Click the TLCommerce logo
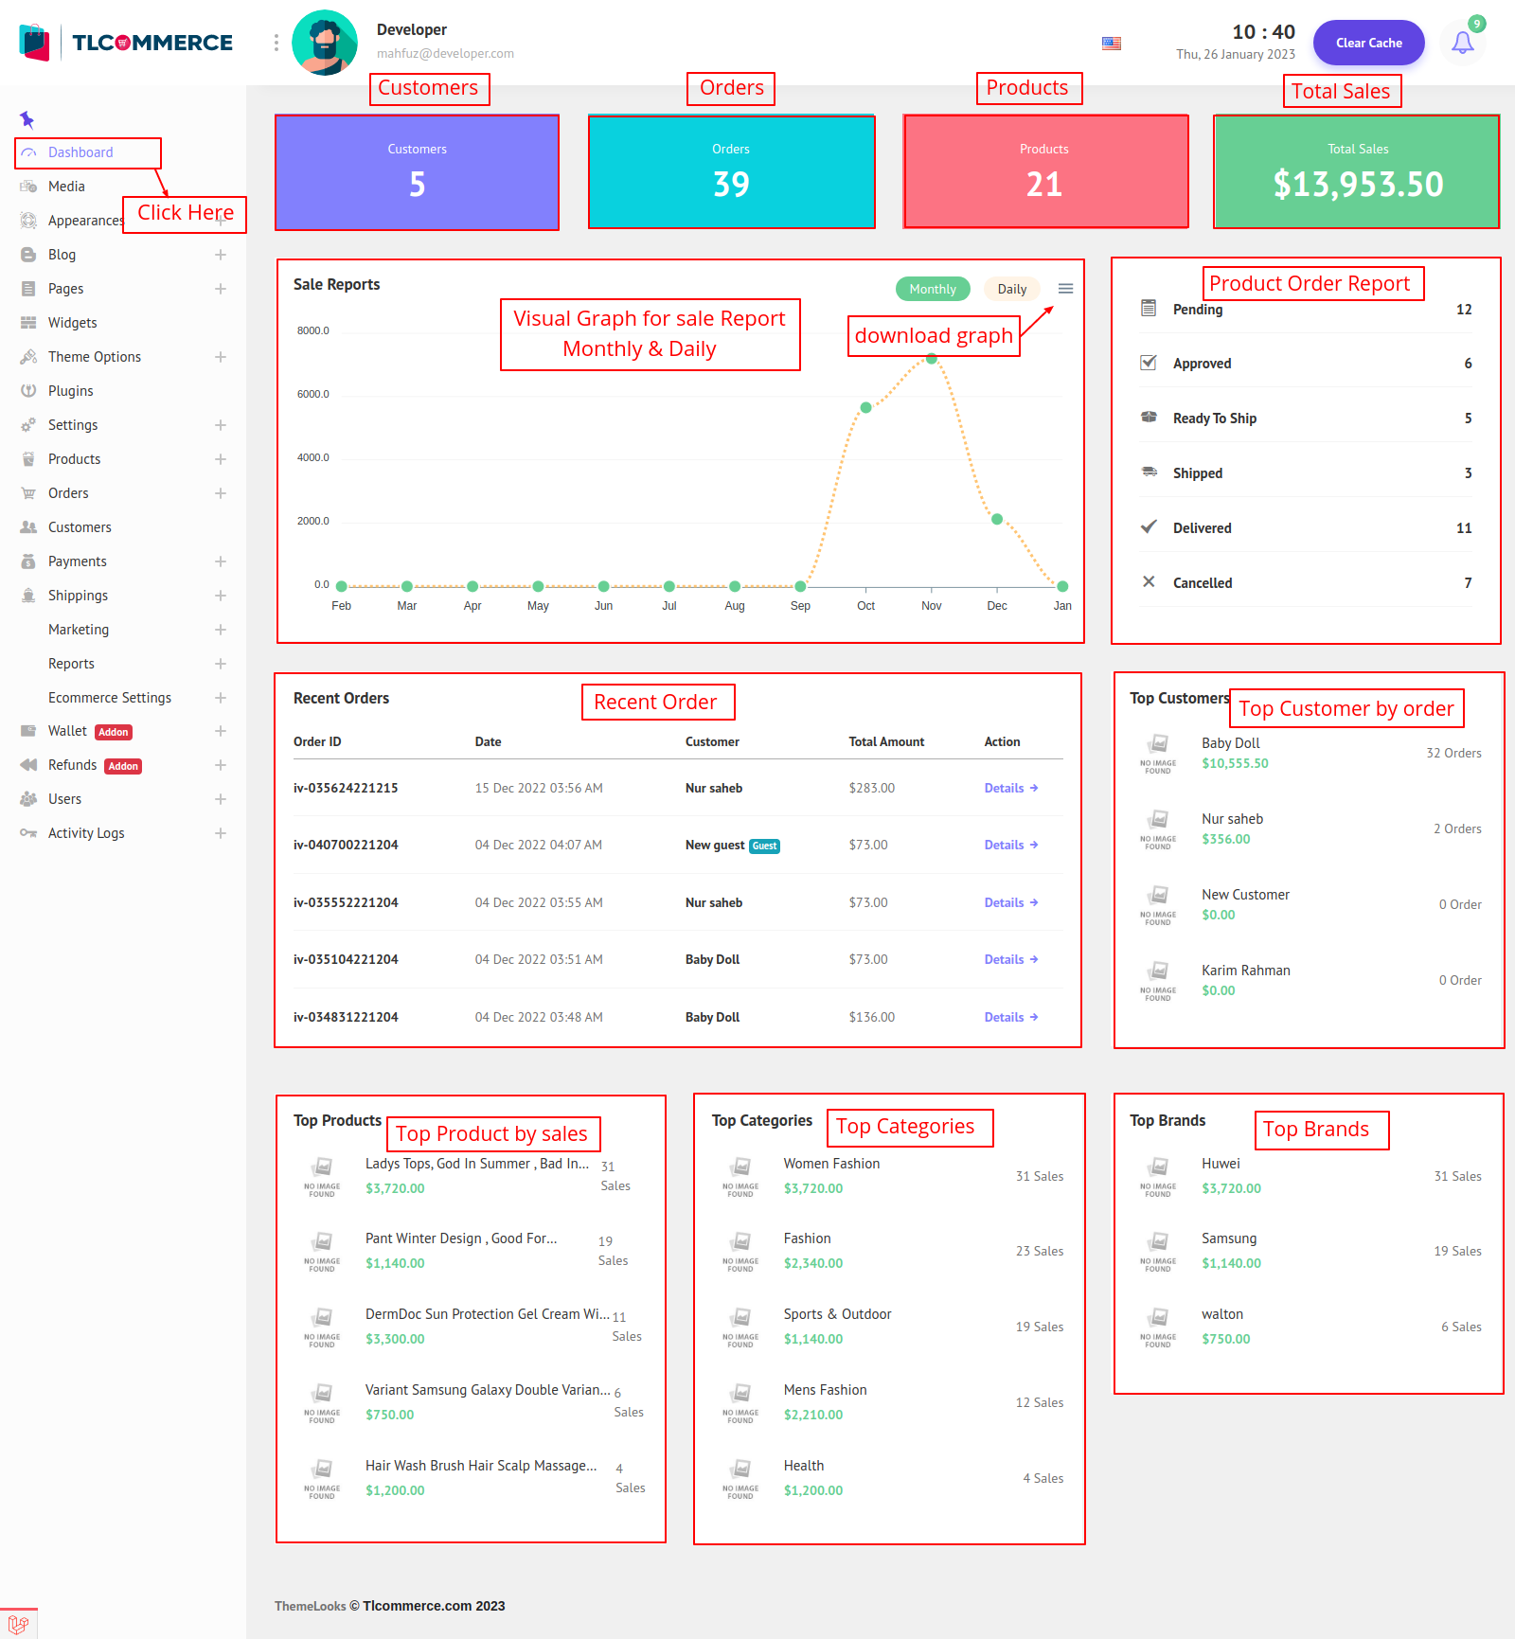 click(x=126, y=43)
